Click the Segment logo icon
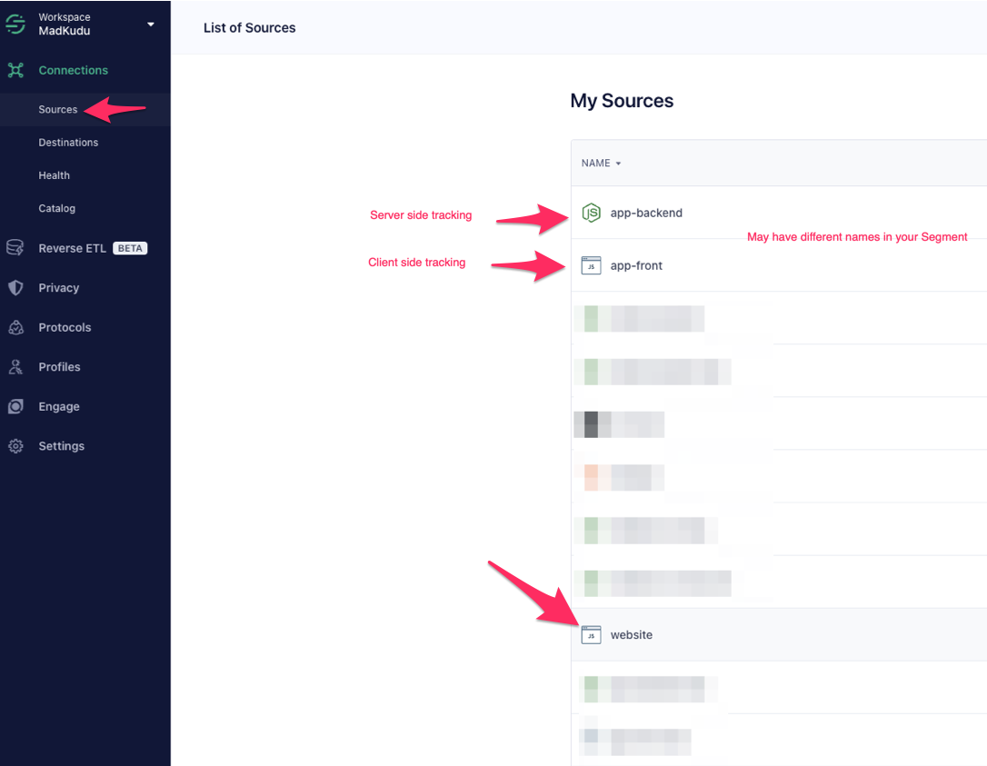 (x=15, y=25)
